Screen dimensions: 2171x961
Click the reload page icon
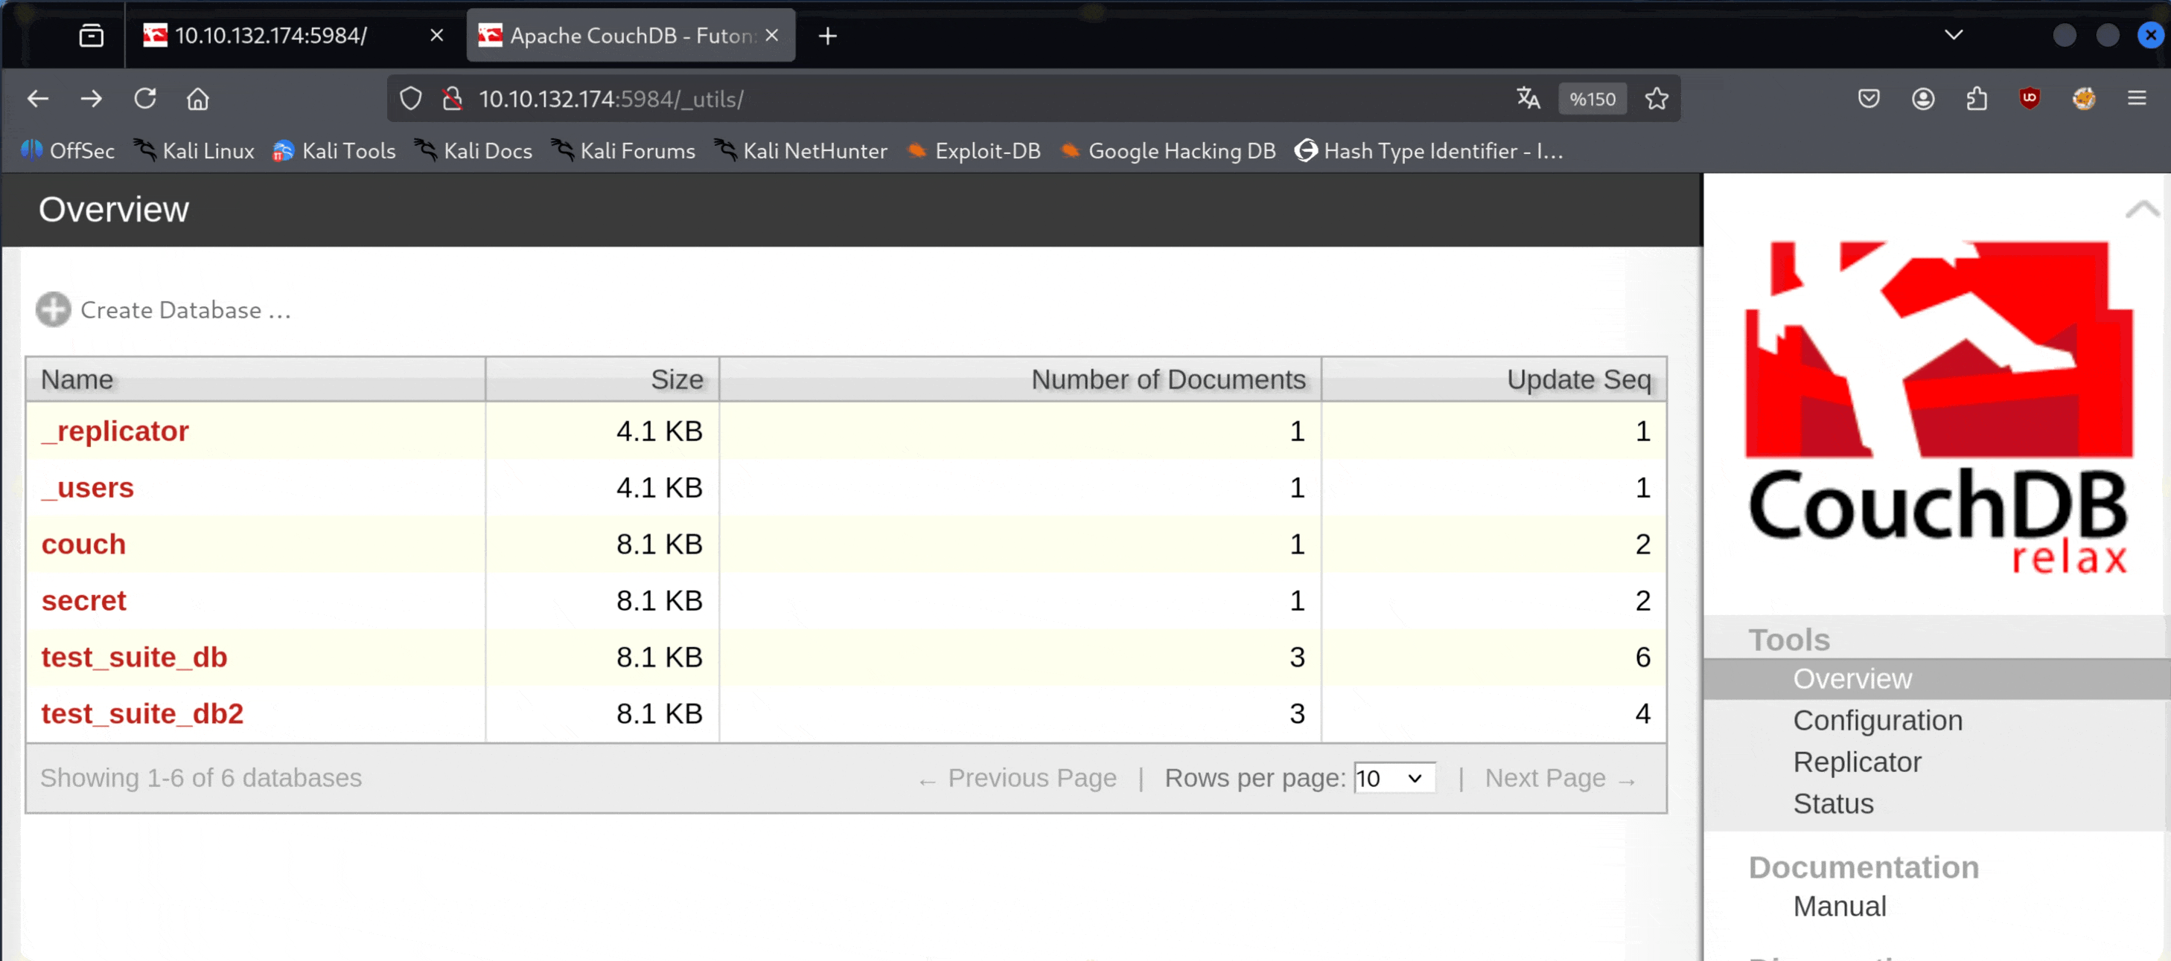(x=145, y=98)
